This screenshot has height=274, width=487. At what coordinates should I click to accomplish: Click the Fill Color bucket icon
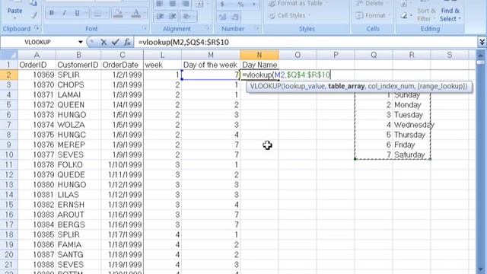point(118,14)
